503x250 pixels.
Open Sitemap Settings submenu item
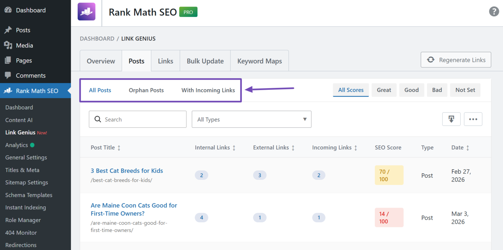pyautogui.click(x=27, y=182)
